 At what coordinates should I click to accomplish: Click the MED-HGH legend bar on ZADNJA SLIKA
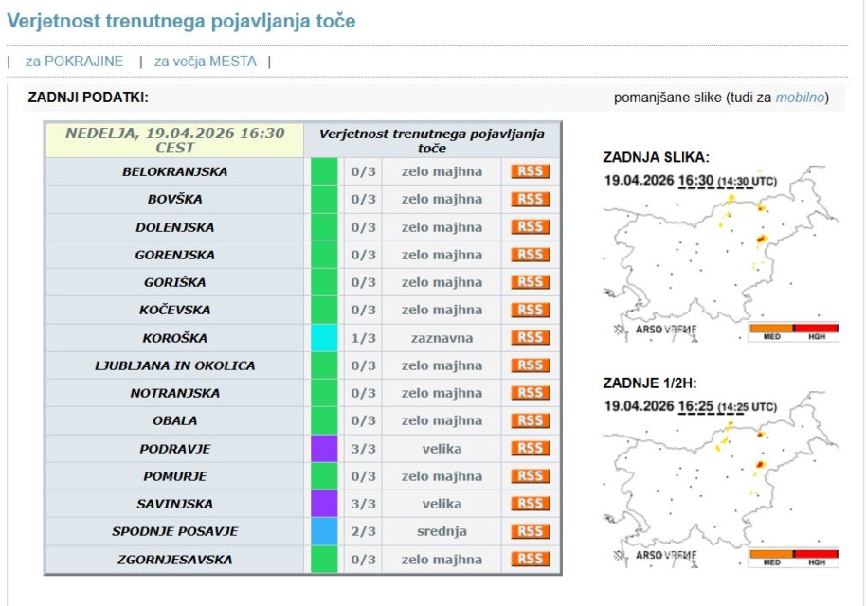[793, 329]
